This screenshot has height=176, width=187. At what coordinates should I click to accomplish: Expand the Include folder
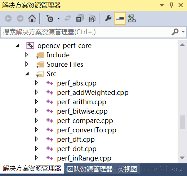point(27,55)
